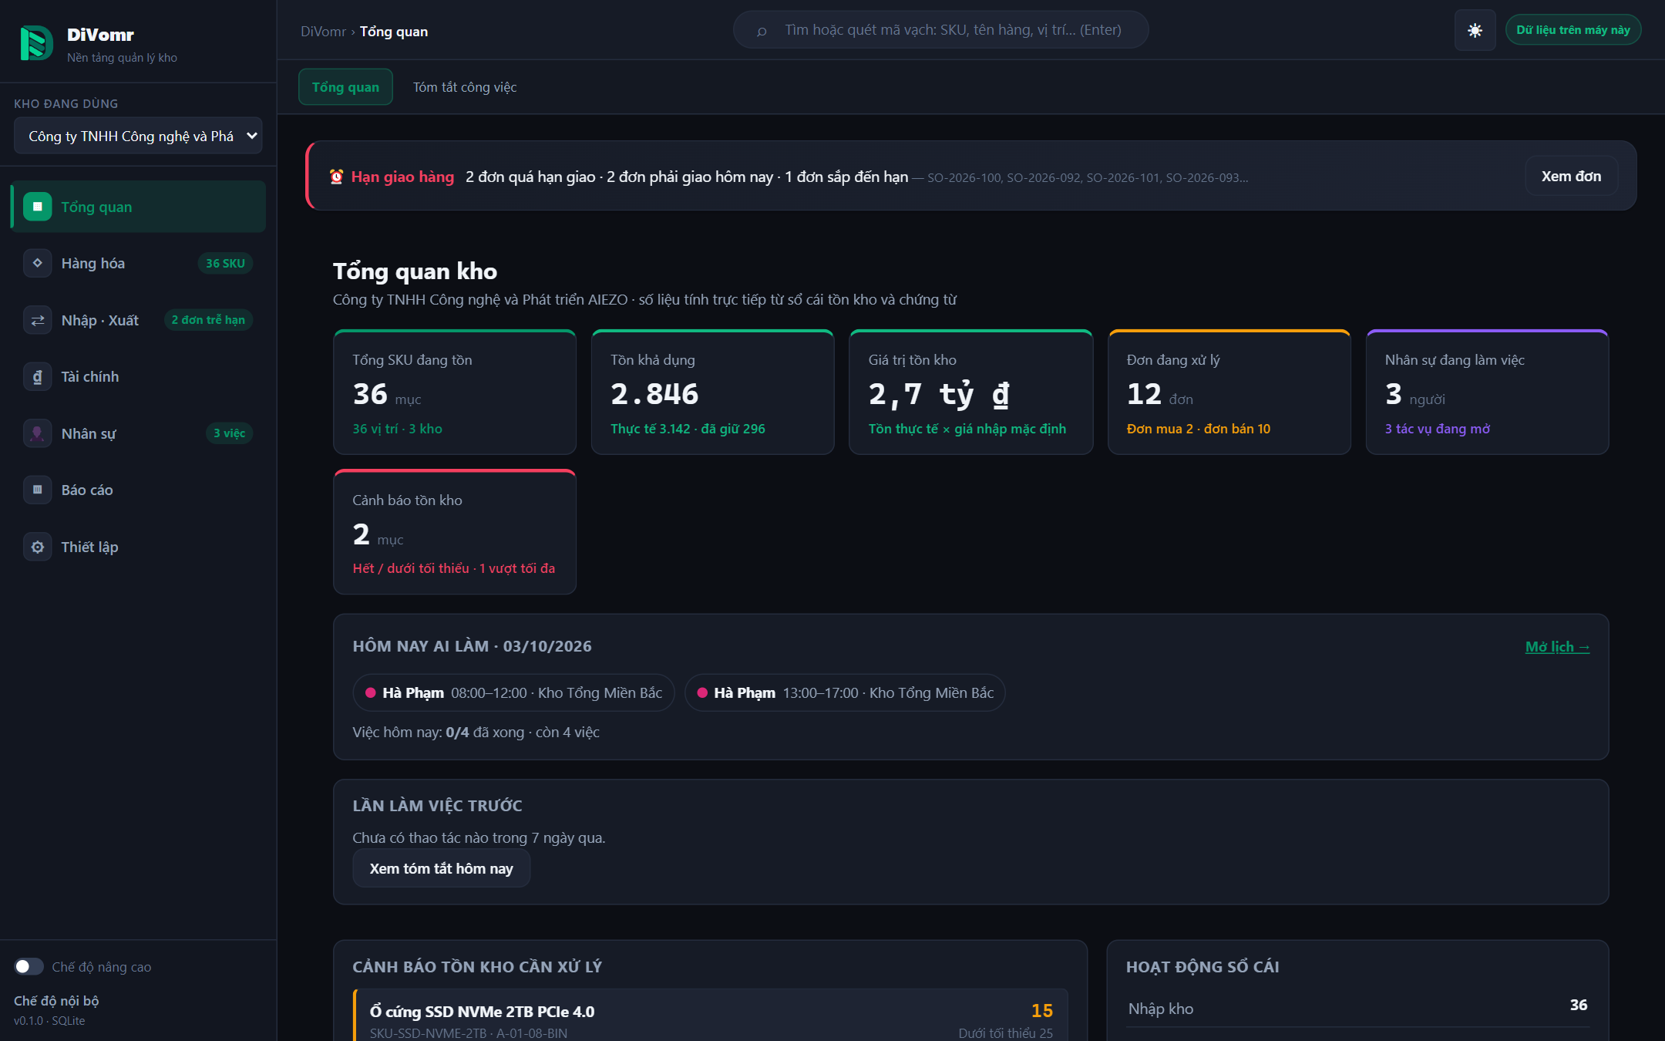Screen dimensions: 1665x1041
Task: Click the alarm clock icon in delivery alert
Action: (337, 177)
